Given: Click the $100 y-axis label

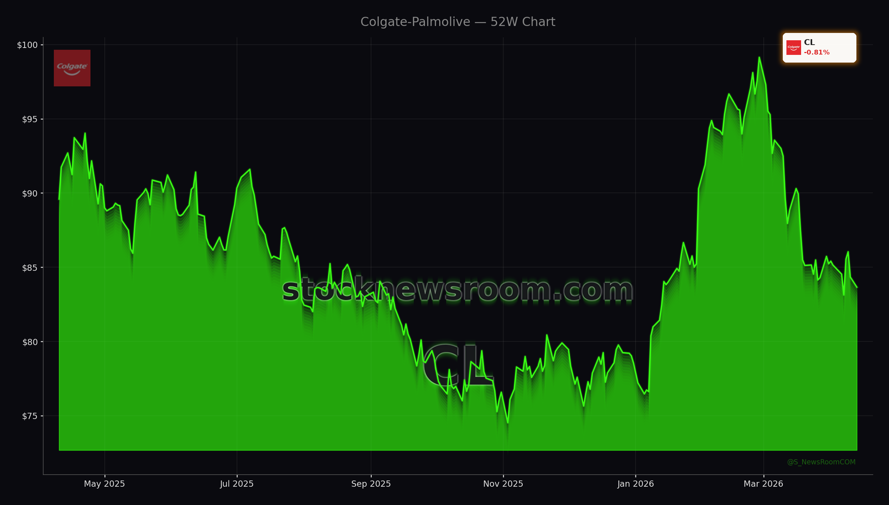Looking at the screenshot, I should (27, 45).
